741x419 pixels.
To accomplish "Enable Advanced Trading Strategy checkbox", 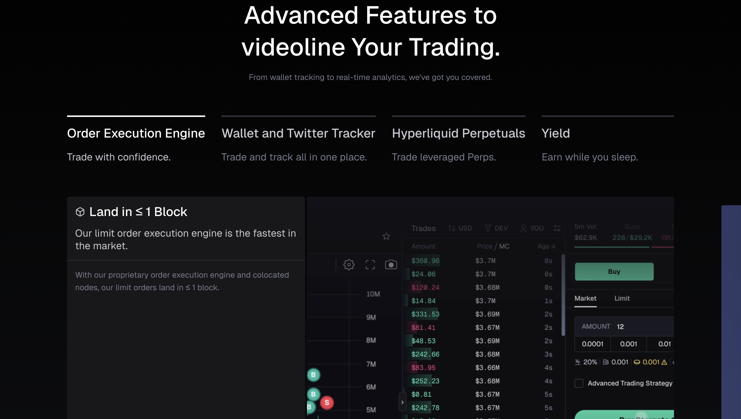I will coord(579,383).
